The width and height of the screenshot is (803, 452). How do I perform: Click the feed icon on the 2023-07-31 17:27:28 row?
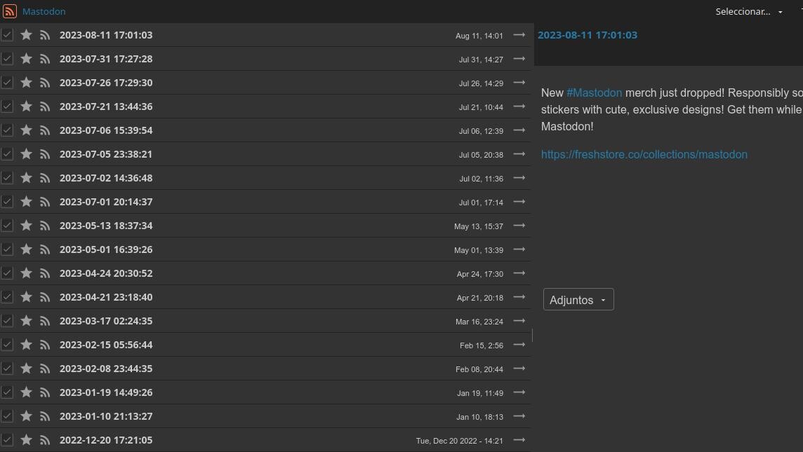pyautogui.click(x=45, y=59)
